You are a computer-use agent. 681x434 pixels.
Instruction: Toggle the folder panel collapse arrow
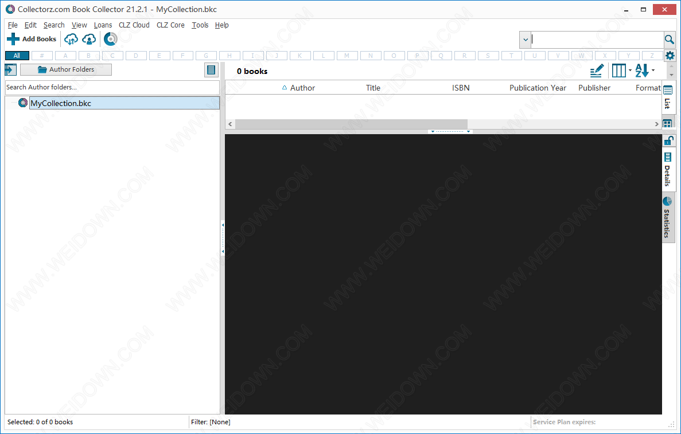[10, 70]
